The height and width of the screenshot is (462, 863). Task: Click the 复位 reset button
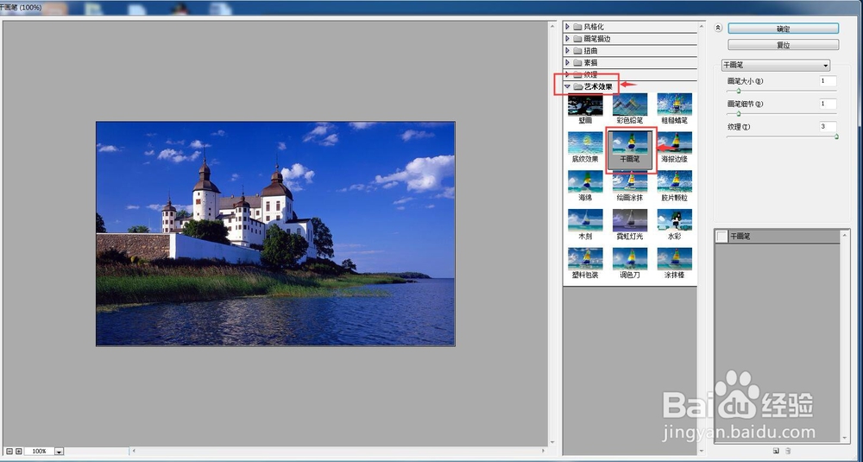(x=784, y=45)
